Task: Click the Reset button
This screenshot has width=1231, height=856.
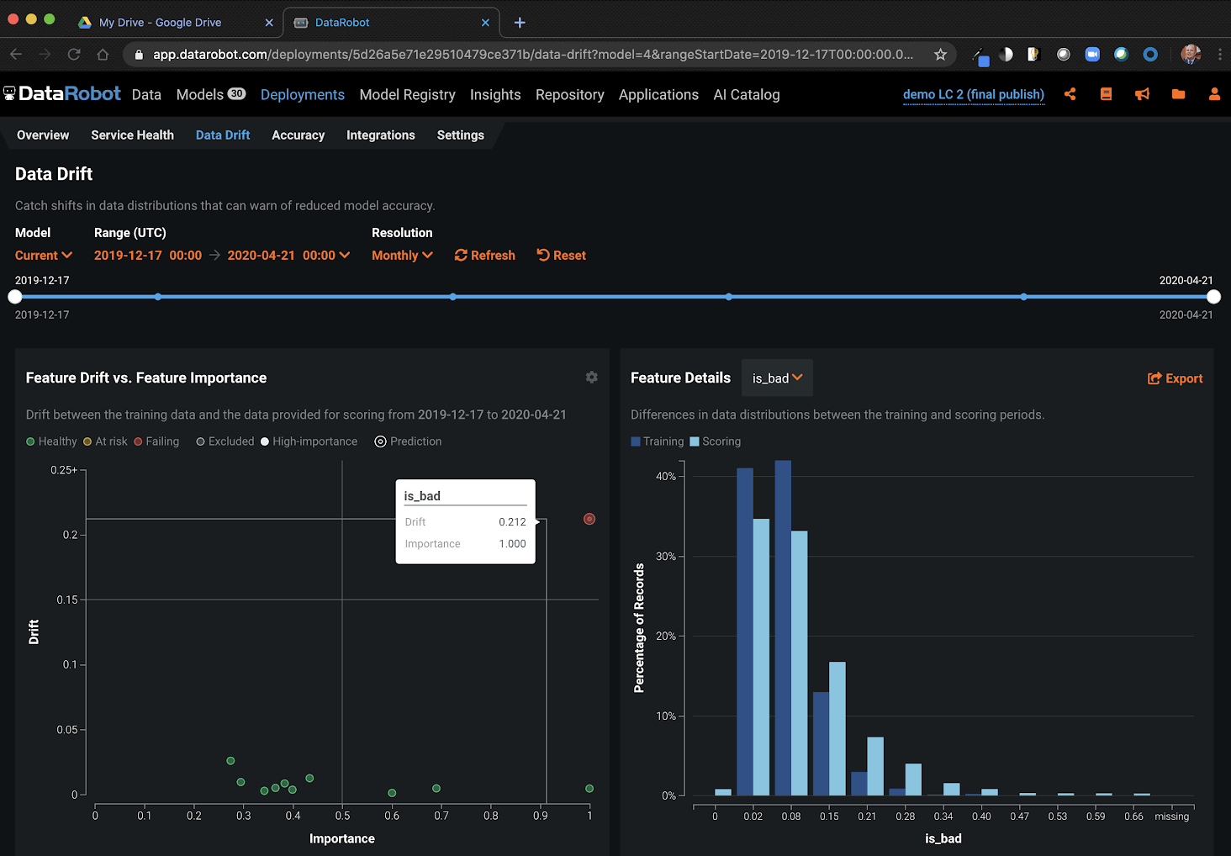Action: tap(561, 256)
